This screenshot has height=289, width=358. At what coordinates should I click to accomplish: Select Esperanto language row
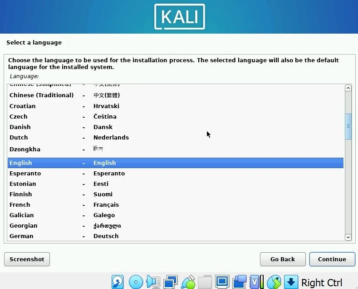point(176,173)
